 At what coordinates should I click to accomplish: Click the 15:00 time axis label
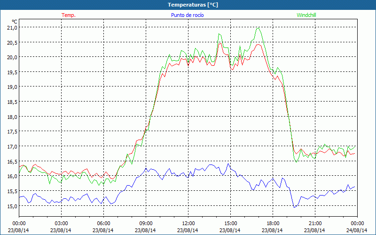230,223
